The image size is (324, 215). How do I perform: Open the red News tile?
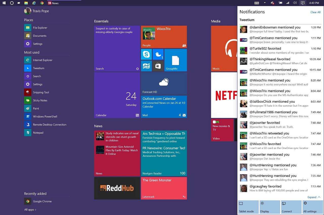click(x=117, y=153)
